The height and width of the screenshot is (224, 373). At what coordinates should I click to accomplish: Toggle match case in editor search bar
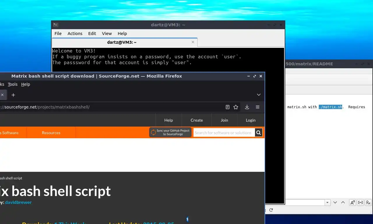(x=353, y=202)
